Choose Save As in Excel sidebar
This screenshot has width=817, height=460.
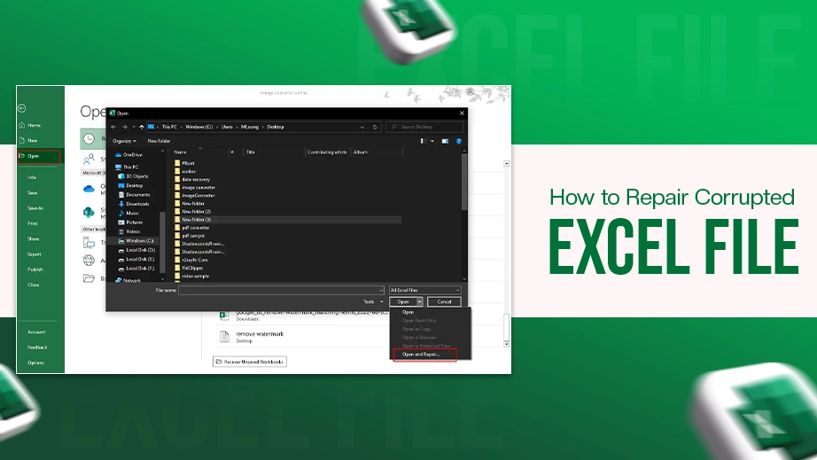[35, 208]
